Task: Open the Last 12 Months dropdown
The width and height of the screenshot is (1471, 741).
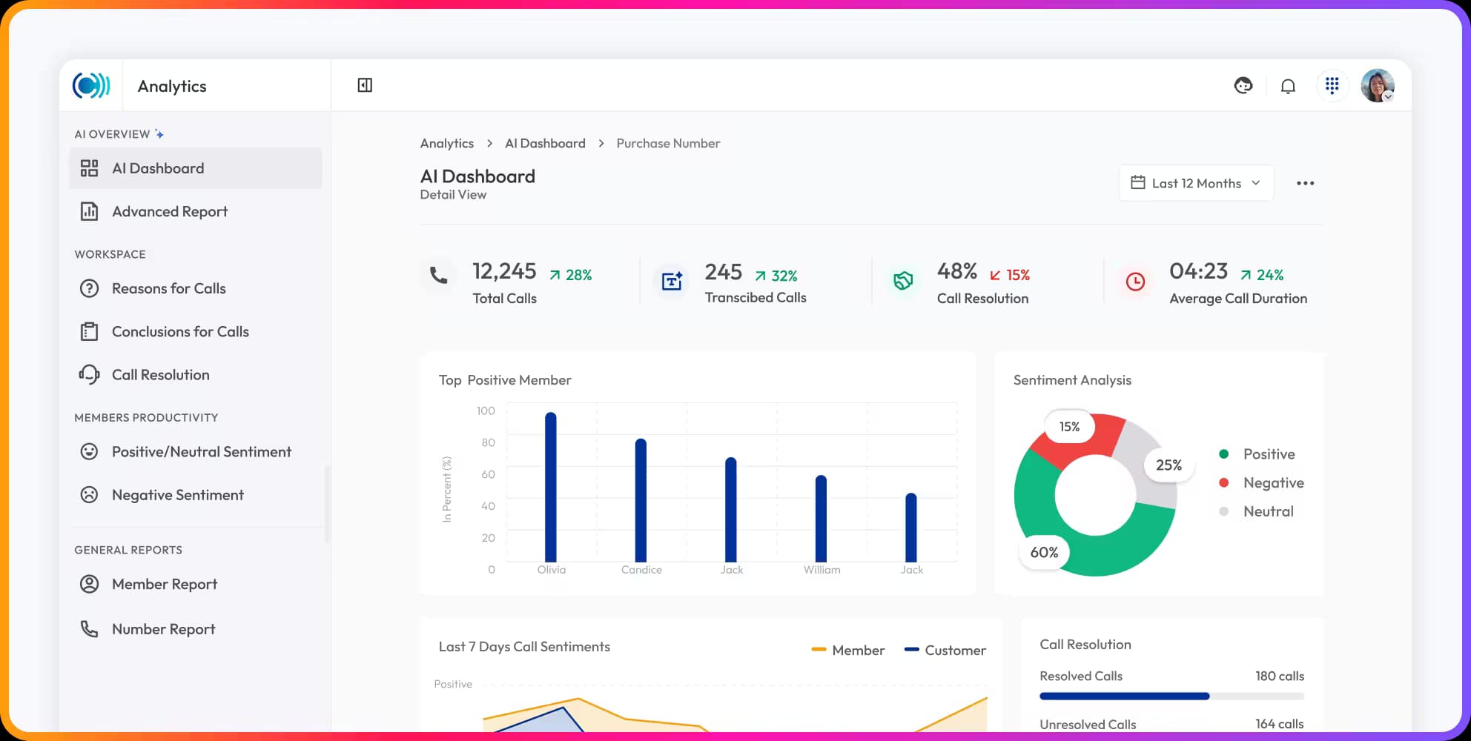Action: click(1196, 183)
